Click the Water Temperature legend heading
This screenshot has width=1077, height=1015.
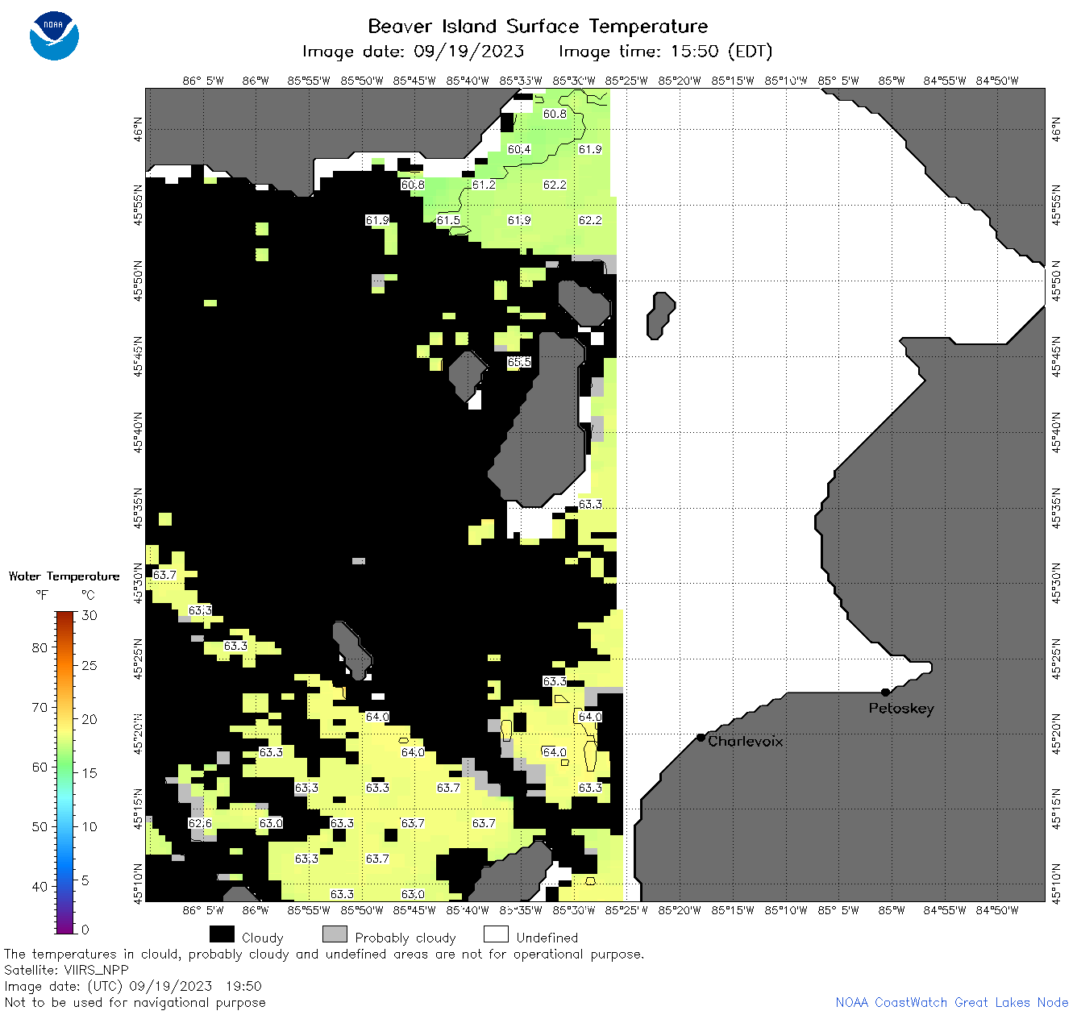(x=64, y=576)
